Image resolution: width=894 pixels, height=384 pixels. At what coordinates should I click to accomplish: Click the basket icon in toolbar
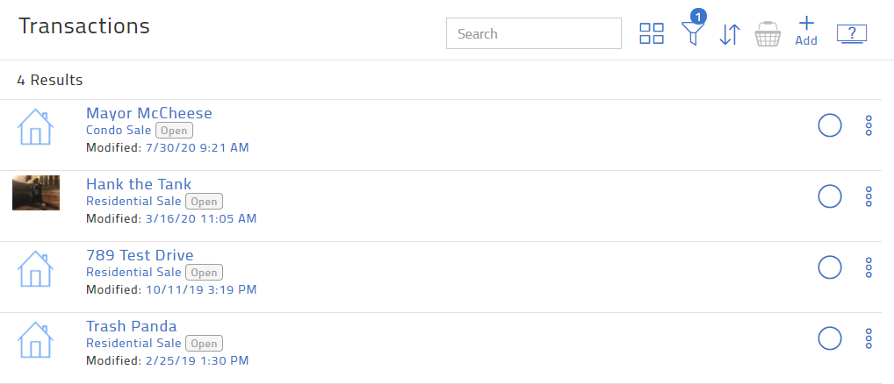[768, 34]
